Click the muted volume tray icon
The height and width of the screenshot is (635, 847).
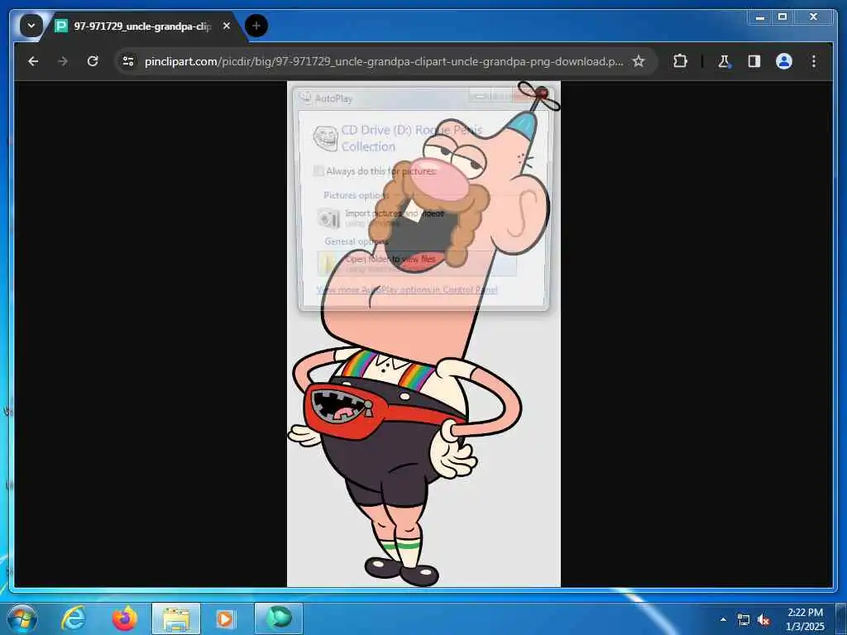[x=763, y=620]
